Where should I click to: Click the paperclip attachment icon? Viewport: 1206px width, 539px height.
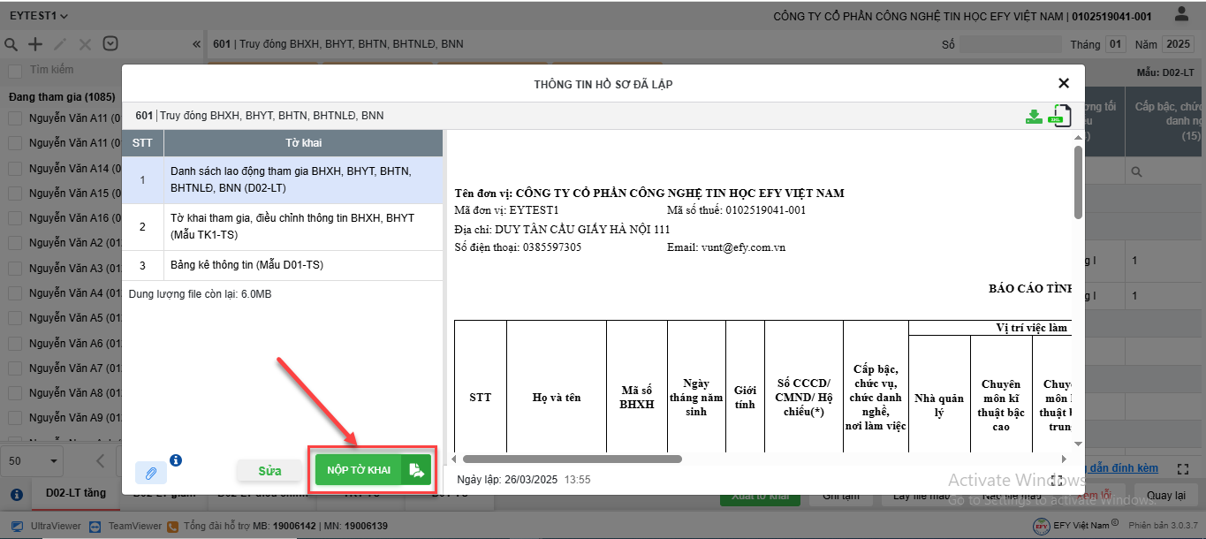150,473
